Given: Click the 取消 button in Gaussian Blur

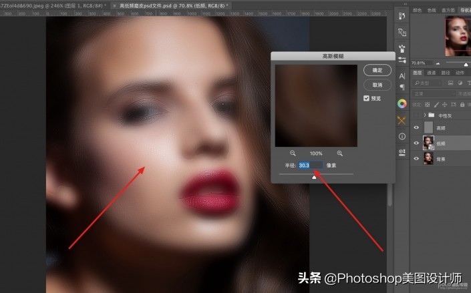Looking at the screenshot, I should coord(377,85).
